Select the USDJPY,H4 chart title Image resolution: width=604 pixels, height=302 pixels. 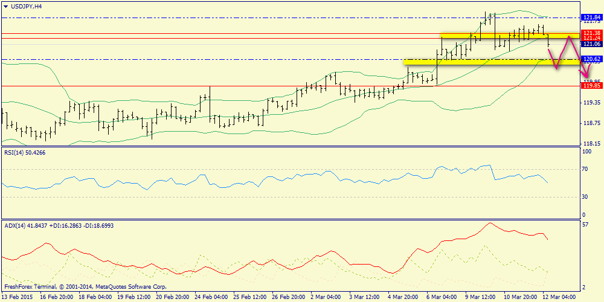tap(25, 6)
